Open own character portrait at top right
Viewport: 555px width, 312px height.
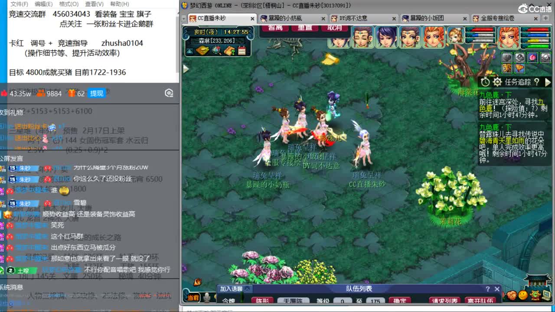(x=509, y=37)
